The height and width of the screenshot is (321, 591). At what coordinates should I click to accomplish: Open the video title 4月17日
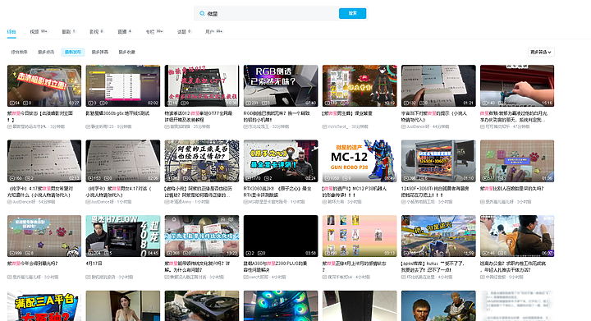(x=94, y=264)
